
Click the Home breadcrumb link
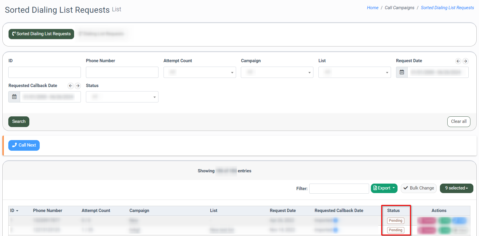[372, 8]
